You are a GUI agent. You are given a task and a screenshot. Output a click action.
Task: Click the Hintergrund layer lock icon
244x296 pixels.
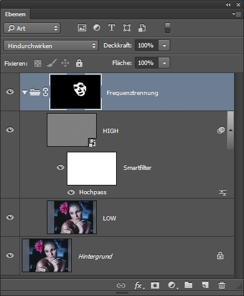220,255
